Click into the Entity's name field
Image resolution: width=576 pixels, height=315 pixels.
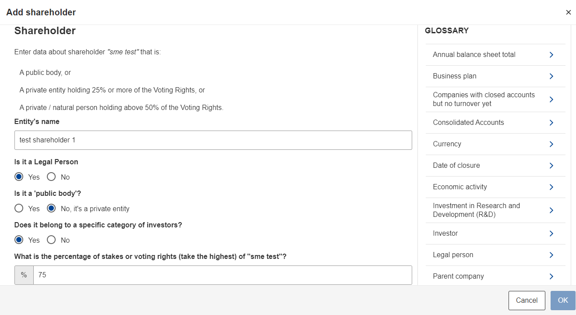[213, 140]
